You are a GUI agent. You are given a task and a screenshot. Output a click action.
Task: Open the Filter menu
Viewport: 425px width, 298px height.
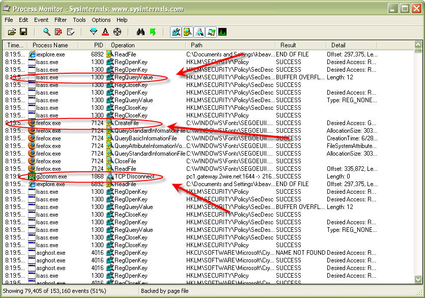(x=61, y=20)
